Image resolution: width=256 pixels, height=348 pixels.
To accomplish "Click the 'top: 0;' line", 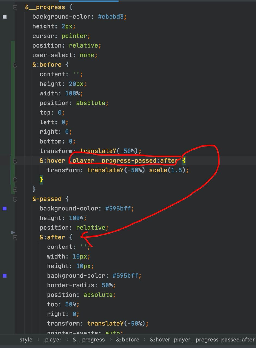I will click(x=52, y=113).
